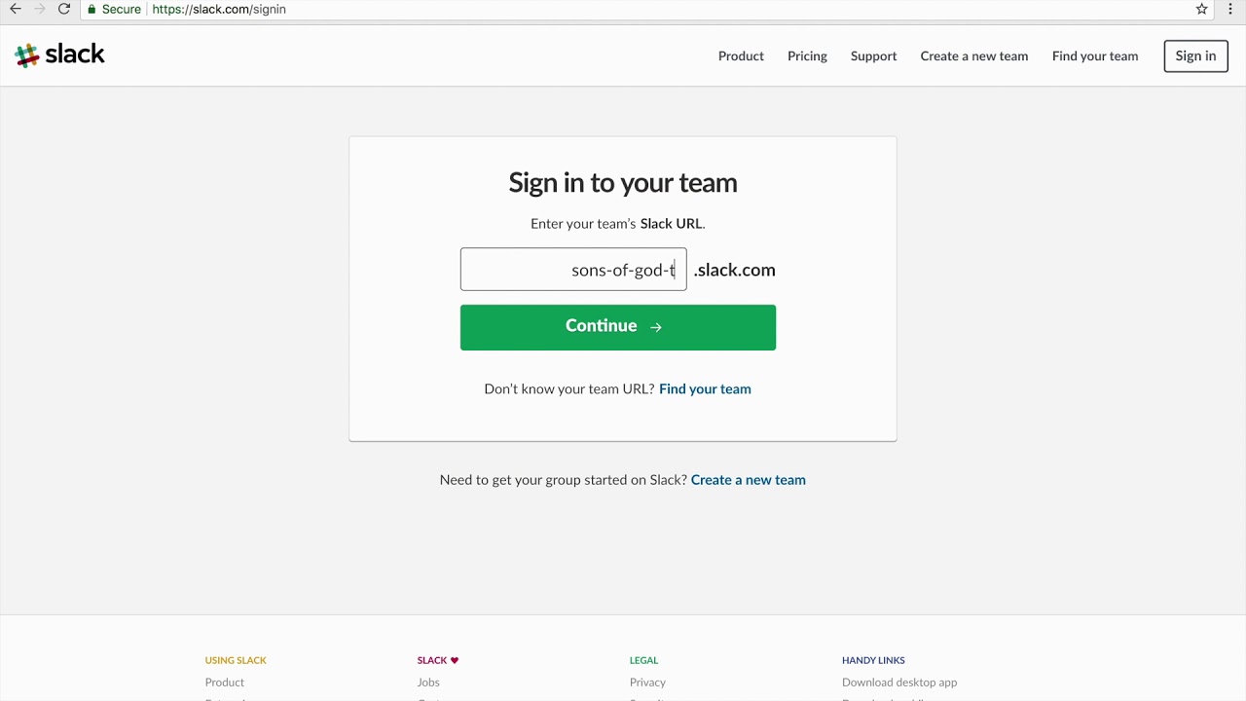Go back with browser back arrow
The image size is (1246, 701).
coord(15,9)
